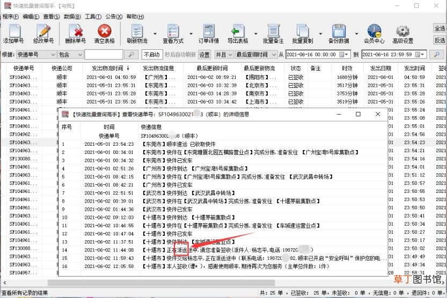Open the 帮助(H) menu

coord(135,17)
